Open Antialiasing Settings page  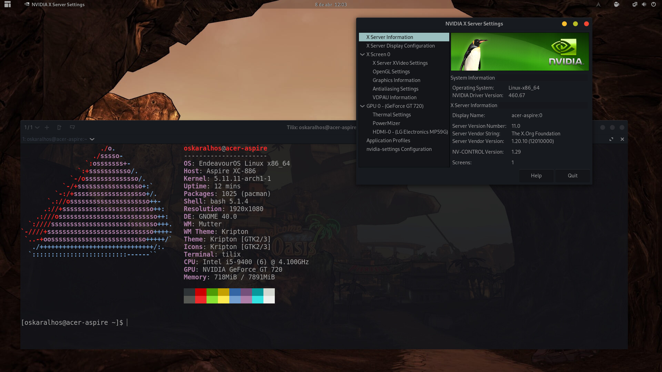coord(395,89)
